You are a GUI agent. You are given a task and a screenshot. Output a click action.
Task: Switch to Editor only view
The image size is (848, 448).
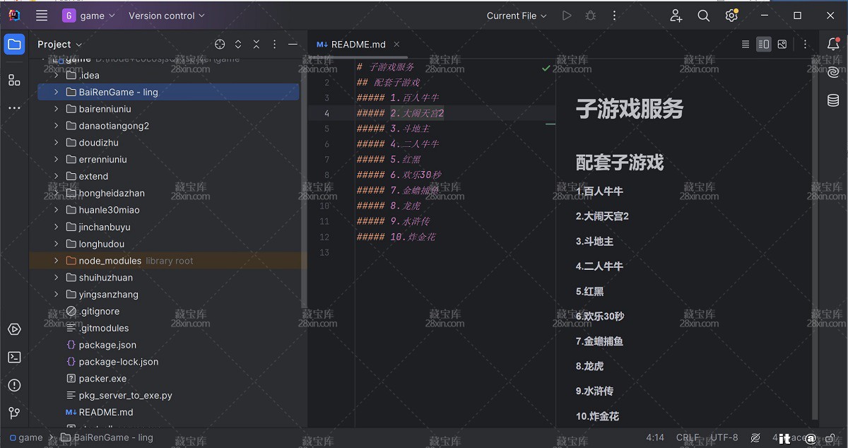click(x=745, y=45)
